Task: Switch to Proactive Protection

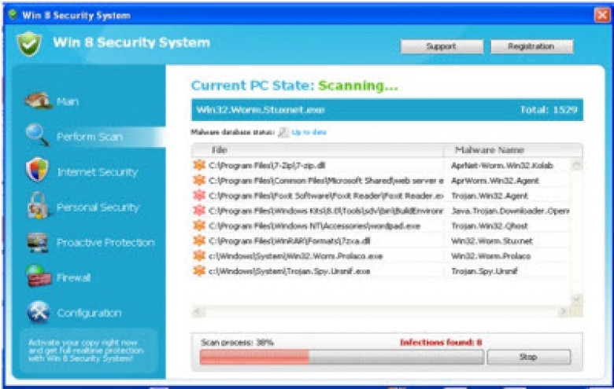Action: point(105,242)
